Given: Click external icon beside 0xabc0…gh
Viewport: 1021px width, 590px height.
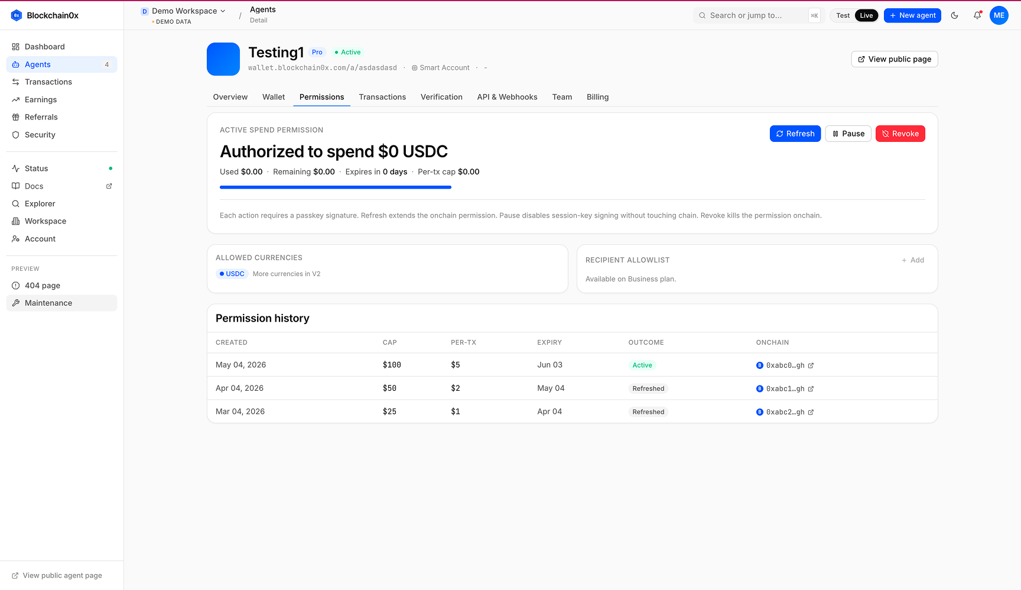Looking at the screenshot, I should (811, 365).
